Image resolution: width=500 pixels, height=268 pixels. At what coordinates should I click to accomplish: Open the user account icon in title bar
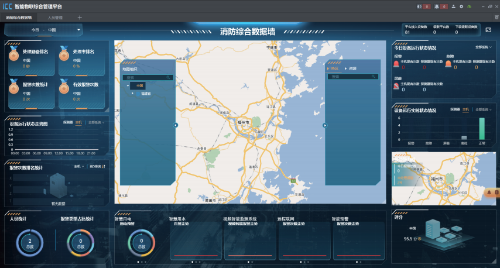click(x=453, y=6)
